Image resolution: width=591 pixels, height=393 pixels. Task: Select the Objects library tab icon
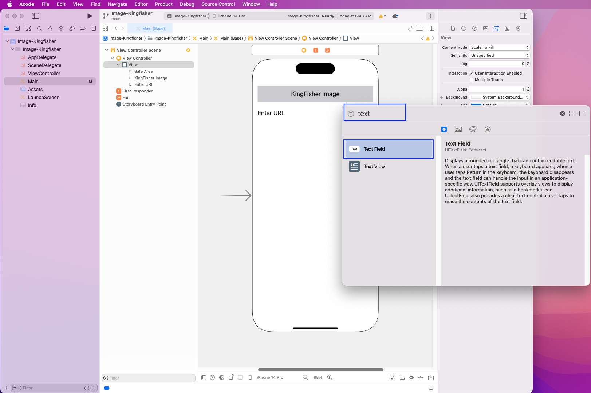click(444, 130)
